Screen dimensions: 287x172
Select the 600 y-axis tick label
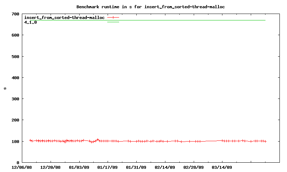pos(15,35)
